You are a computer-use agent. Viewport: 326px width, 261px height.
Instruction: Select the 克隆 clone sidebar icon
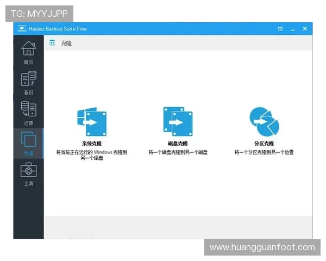[x=28, y=139]
